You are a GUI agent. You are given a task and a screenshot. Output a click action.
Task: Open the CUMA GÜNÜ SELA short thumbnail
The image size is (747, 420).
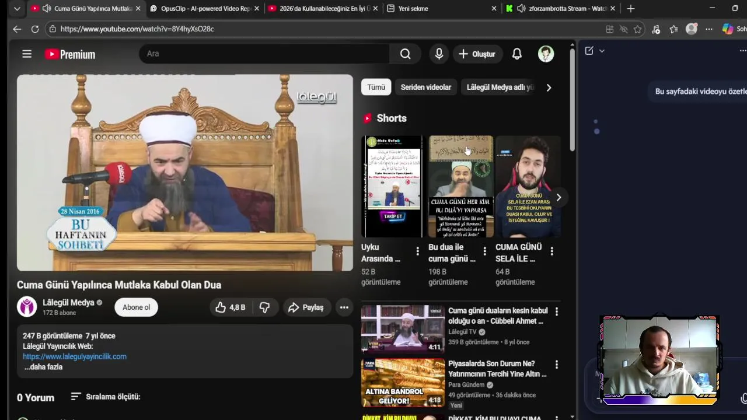click(528, 187)
